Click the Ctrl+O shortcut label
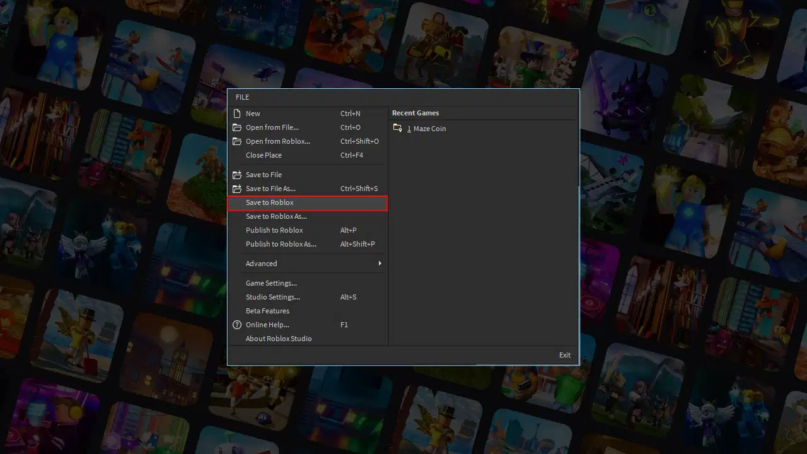The height and width of the screenshot is (454, 807). click(351, 127)
